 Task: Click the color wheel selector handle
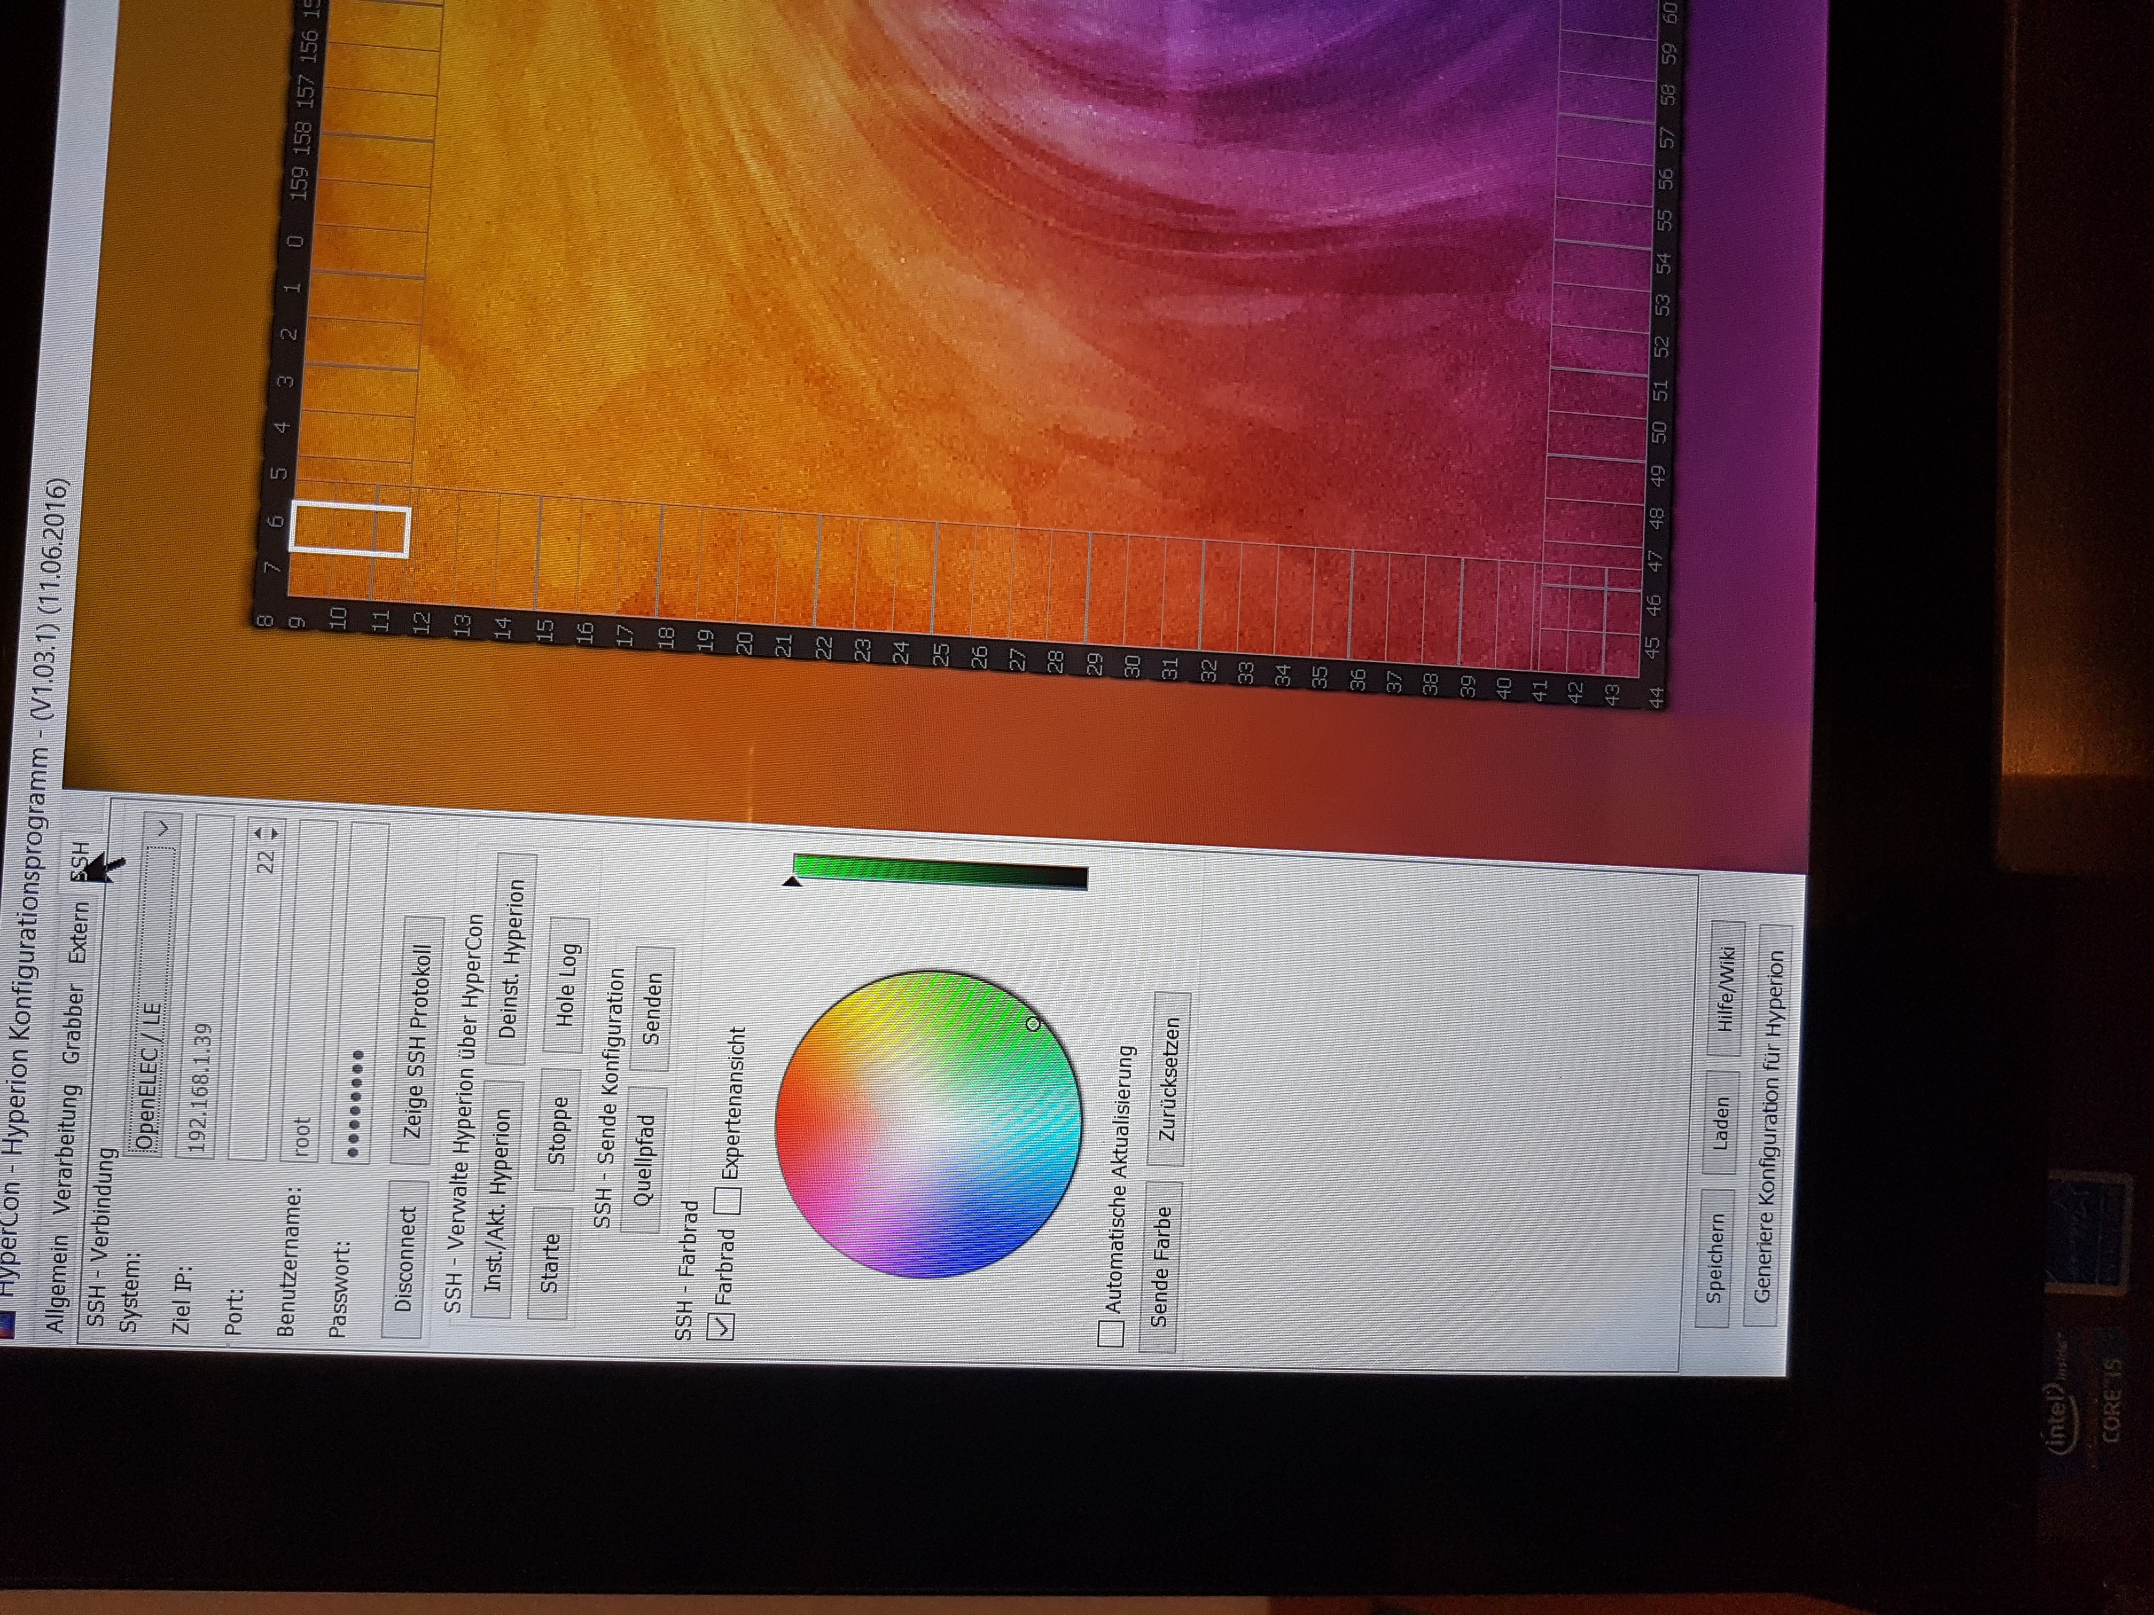(1033, 1024)
